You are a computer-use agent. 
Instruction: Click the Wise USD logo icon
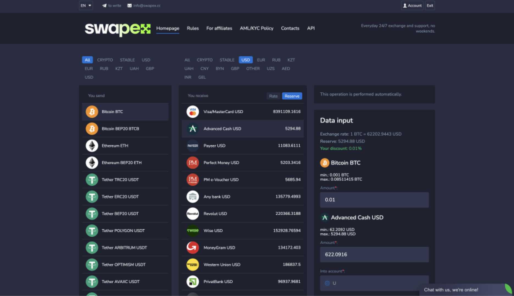click(x=193, y=231)
